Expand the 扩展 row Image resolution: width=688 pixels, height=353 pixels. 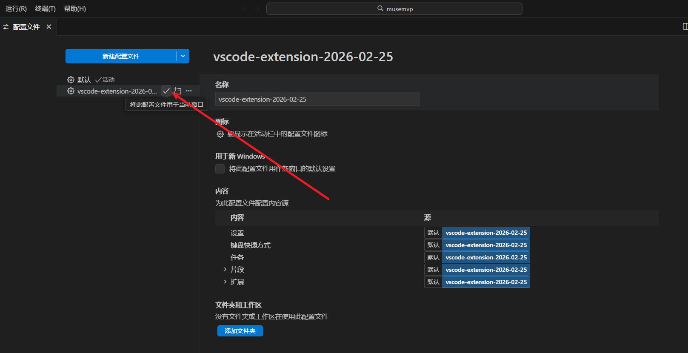pyautogui.click(x=225, y=282)
